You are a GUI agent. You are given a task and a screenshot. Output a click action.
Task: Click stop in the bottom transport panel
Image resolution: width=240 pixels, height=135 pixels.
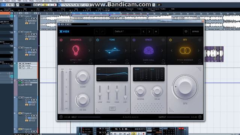pos(133,133)
